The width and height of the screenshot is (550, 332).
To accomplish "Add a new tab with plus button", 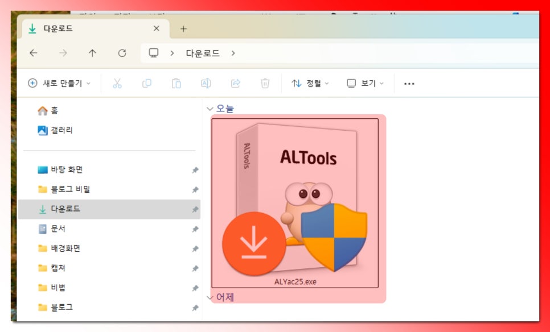I will 183,29.
